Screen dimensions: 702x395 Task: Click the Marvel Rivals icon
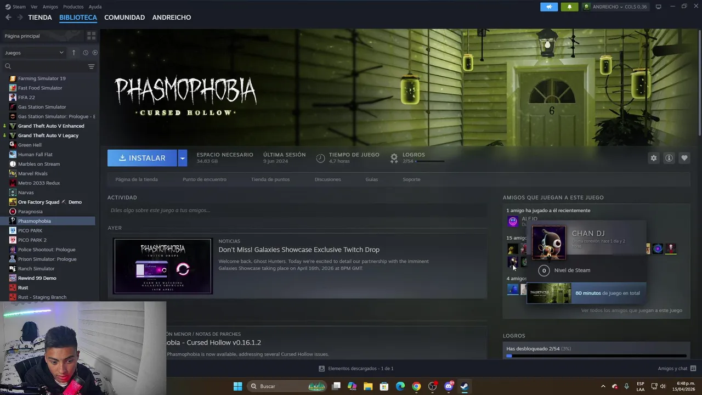pos(13,173)
